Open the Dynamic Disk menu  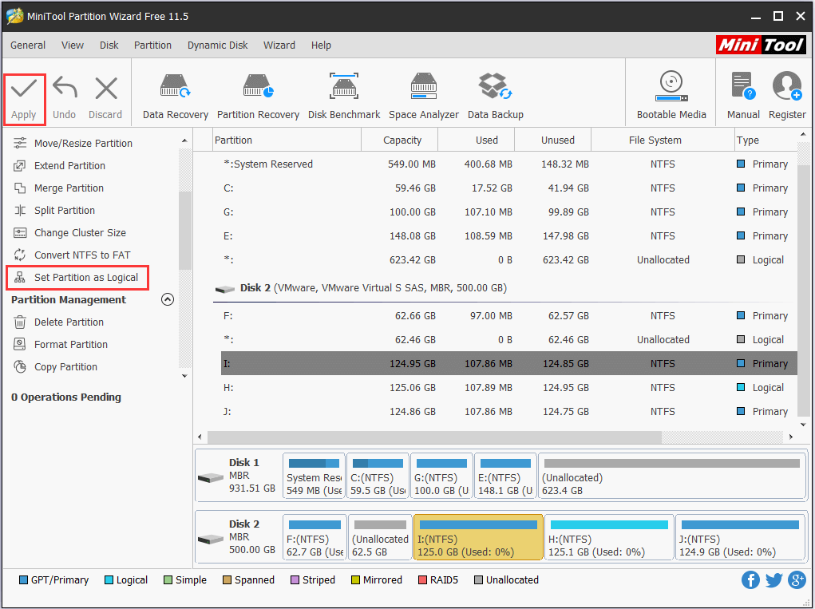pyautogui.click(x=218, y=45)
